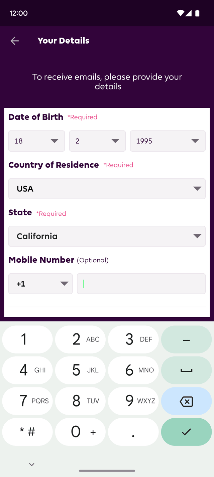This screenshot has height=477, width=214.
Task: Collapse keyboard with the down chevron
Action: click(x=32, y=465)
